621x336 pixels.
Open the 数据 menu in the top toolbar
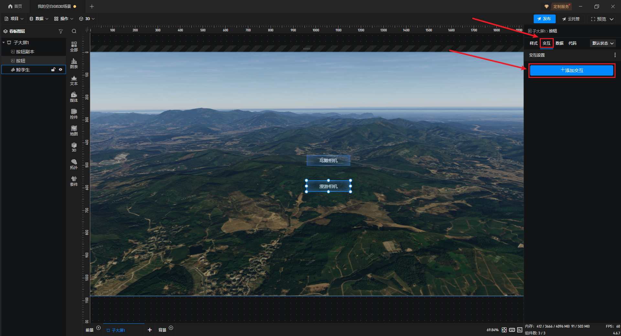coord(39,19)
